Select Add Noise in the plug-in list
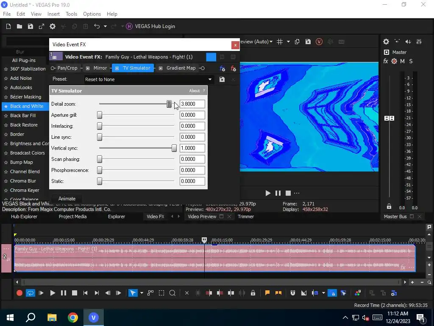The width and height of the screenshot is (434, 326). tap(21, 78)
